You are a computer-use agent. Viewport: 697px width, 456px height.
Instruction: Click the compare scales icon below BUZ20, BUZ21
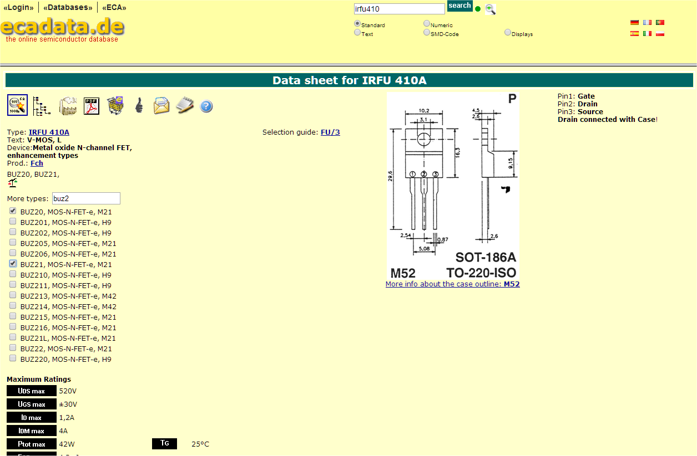13,183
